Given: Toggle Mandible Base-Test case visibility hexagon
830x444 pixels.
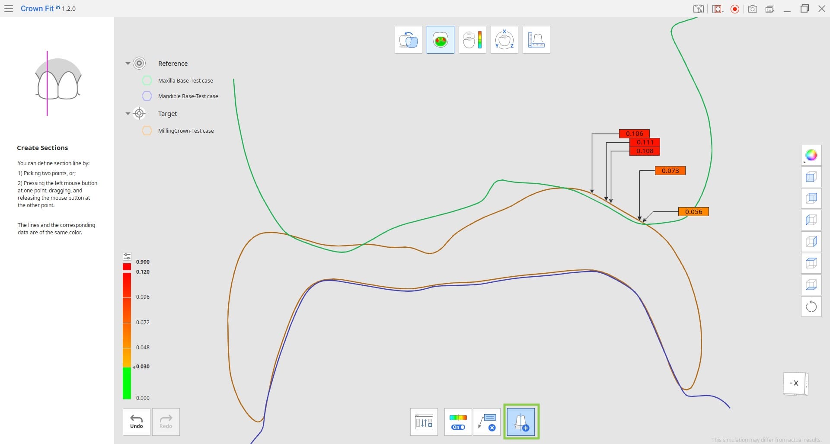Looking at the screenshot, I should point(147,96).
